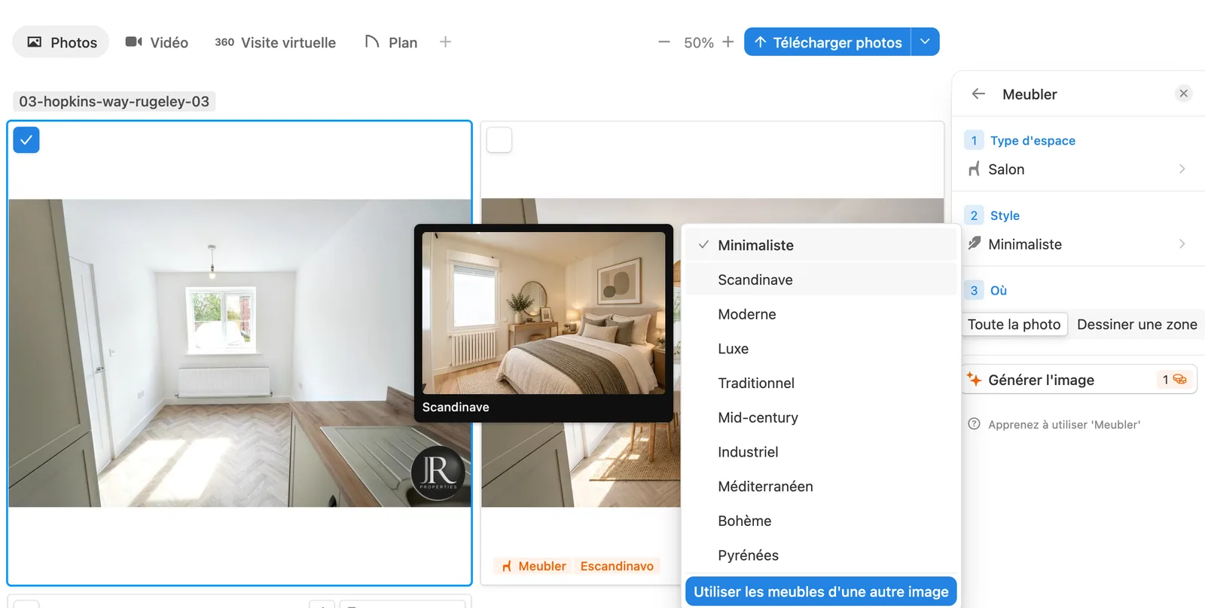
Task: Click Utiliser les meubles d'une autre image
Action: click(x=821, y=592)
